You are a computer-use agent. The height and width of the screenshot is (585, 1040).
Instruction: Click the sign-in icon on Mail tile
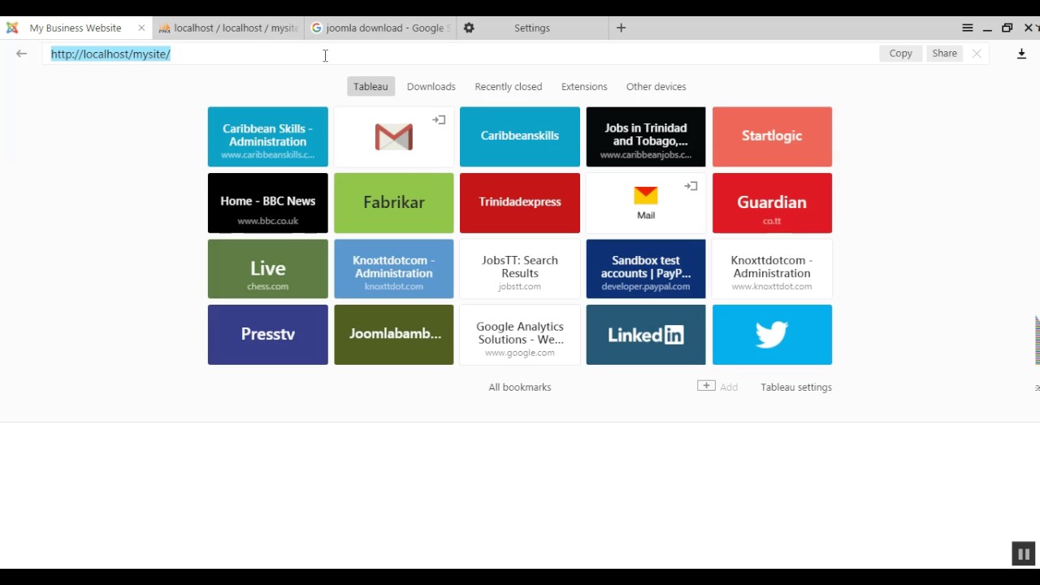(691, 186)
